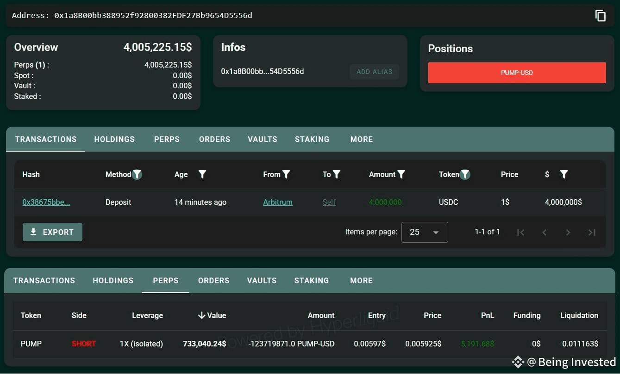Select STAKING tab in upper panel
620x374 pixels.
312,139
